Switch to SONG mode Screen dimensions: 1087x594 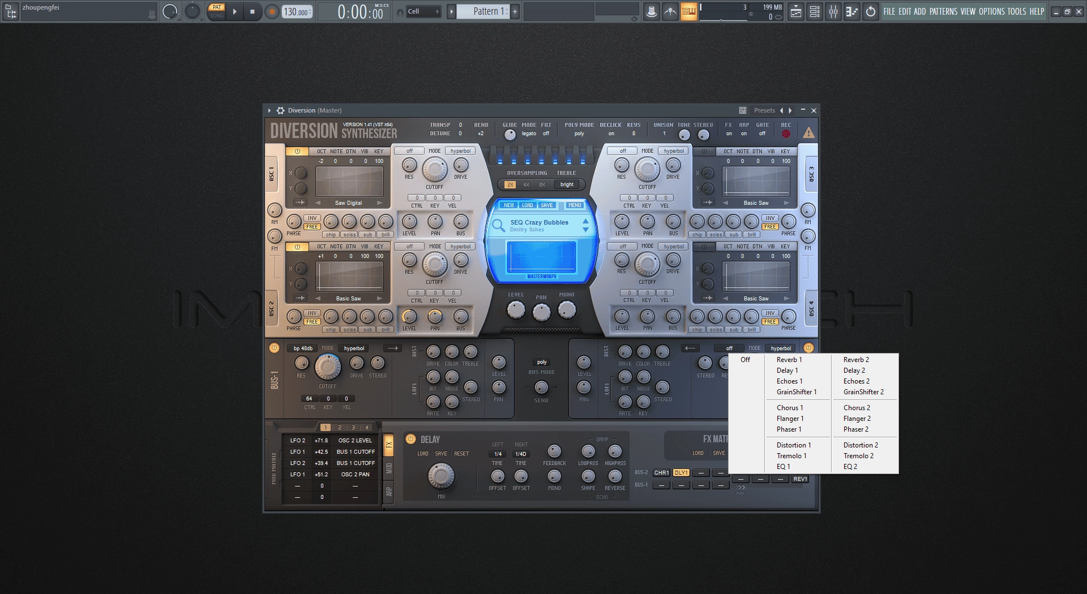(217, 15)
